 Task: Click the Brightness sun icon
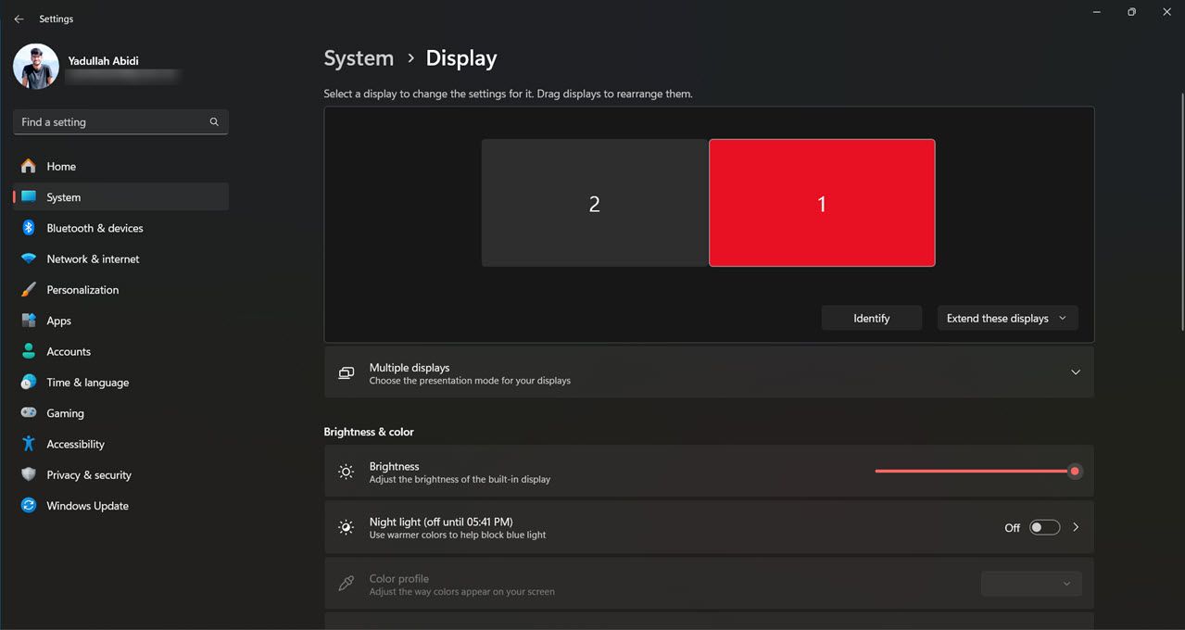tap(346, 471)
